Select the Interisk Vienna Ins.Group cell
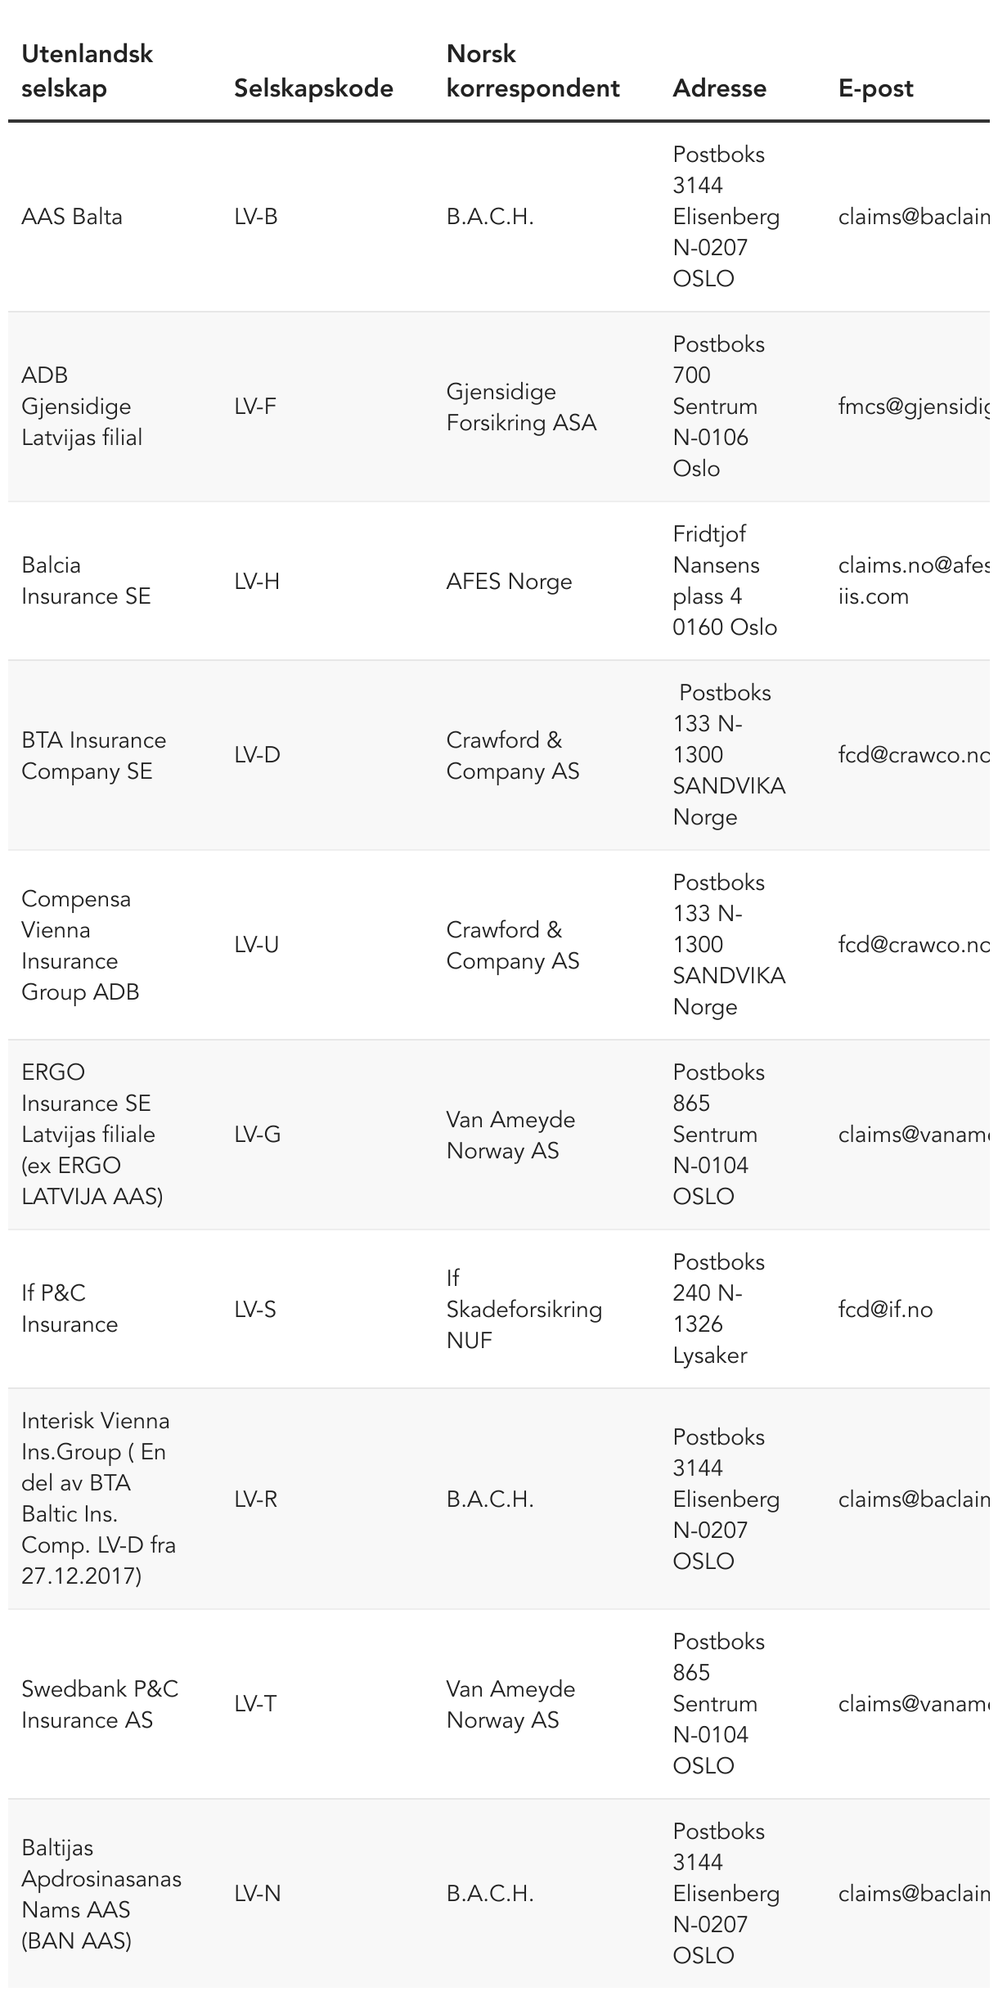Viewport: 998px width, 1996px height. pos(99,1499)
